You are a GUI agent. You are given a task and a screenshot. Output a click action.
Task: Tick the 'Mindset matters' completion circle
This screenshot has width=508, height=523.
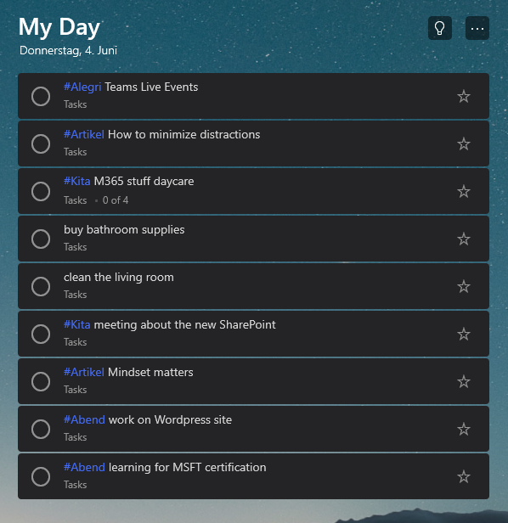coord(41,381)
